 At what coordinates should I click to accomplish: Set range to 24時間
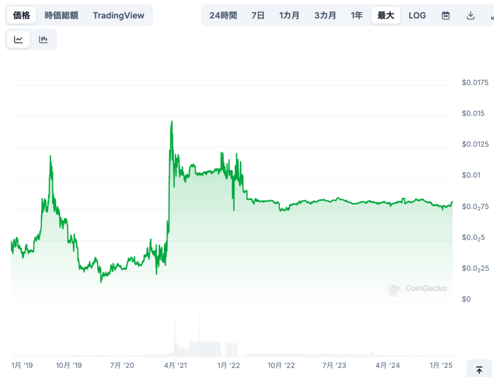click(223, 15)
